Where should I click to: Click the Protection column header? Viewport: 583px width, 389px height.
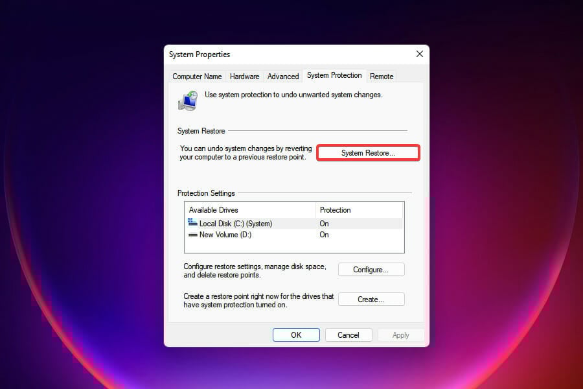(x=359, y=210)
